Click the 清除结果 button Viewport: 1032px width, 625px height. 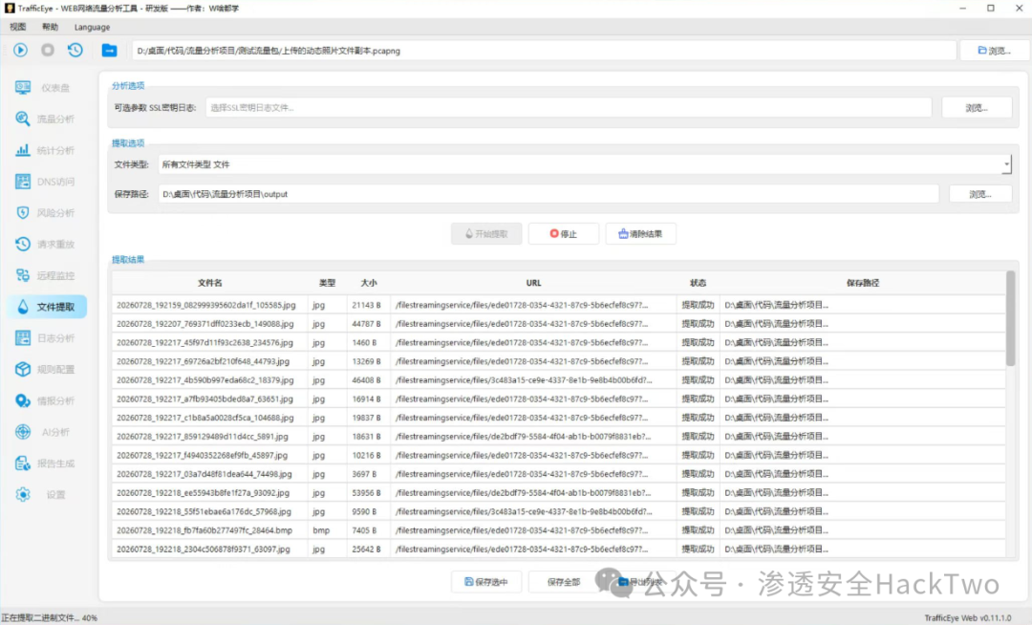(x=640, y=233)
